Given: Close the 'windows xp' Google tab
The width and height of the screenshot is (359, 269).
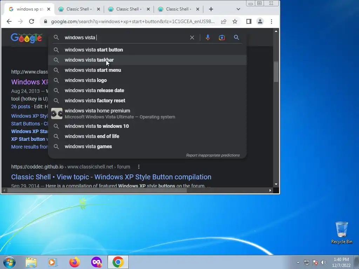Looking at the screenshot, I should coord(48,9).
